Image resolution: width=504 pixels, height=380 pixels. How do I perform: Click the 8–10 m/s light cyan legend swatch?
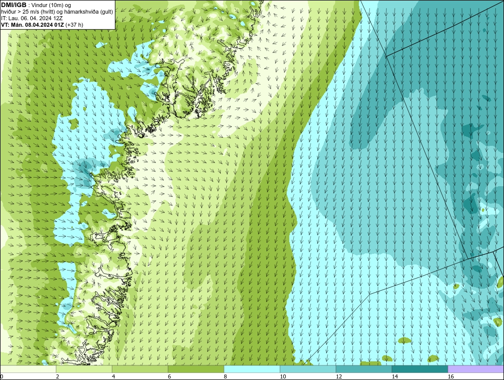click(x=252, y=369)
